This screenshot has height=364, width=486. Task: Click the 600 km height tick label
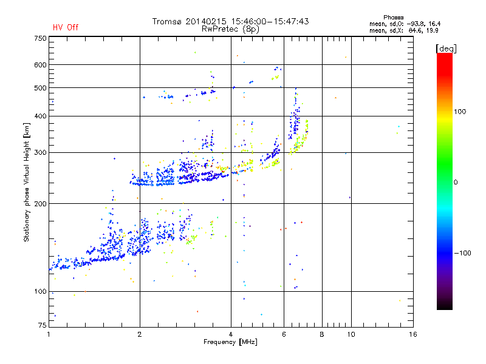click(40, 65)
